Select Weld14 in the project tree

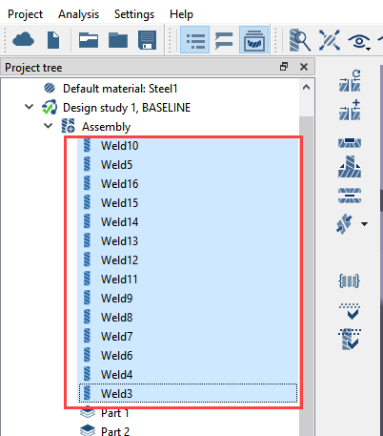[x=188, y=222]
